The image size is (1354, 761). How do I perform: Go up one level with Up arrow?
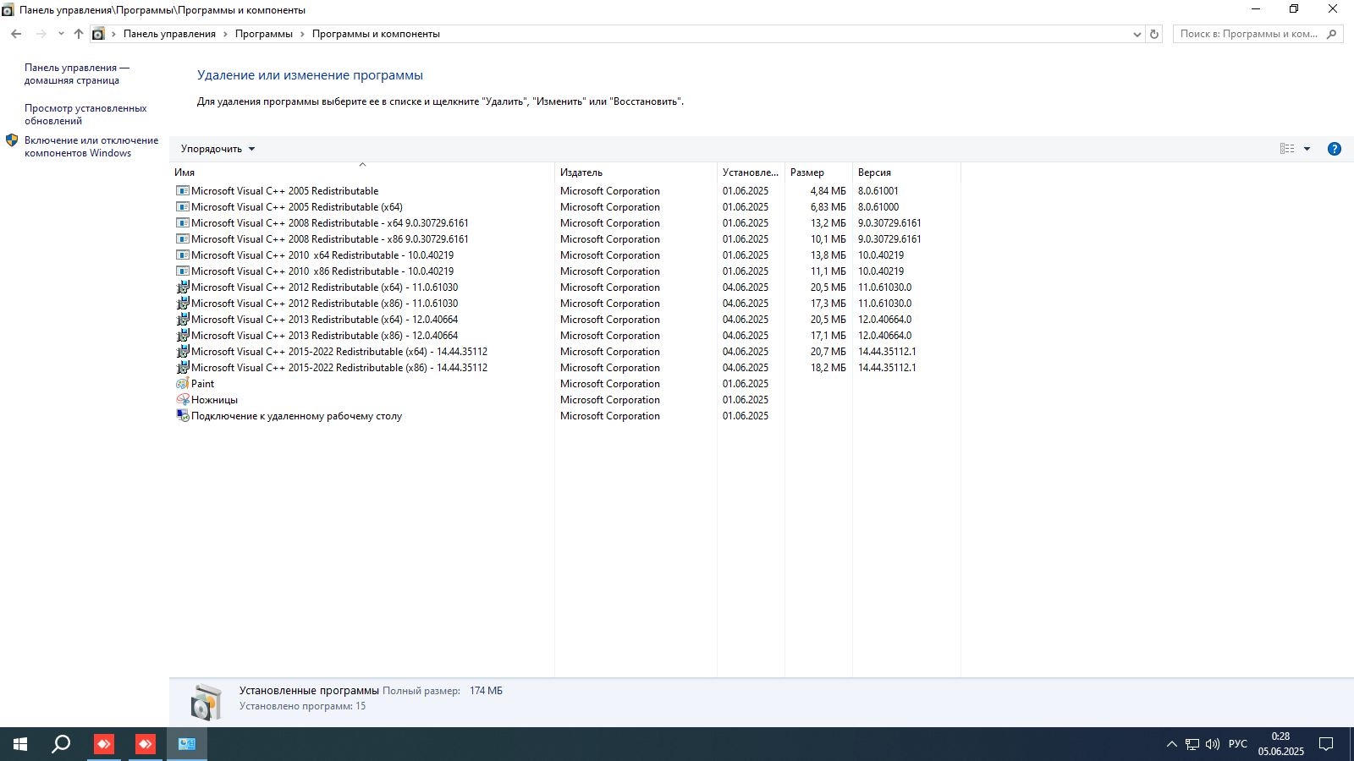tap(79, 34)
